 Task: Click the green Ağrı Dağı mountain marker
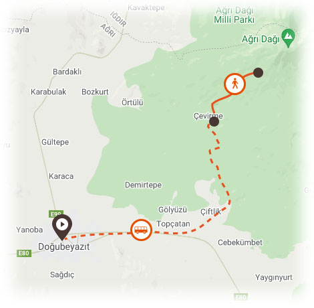click(288, 38)
